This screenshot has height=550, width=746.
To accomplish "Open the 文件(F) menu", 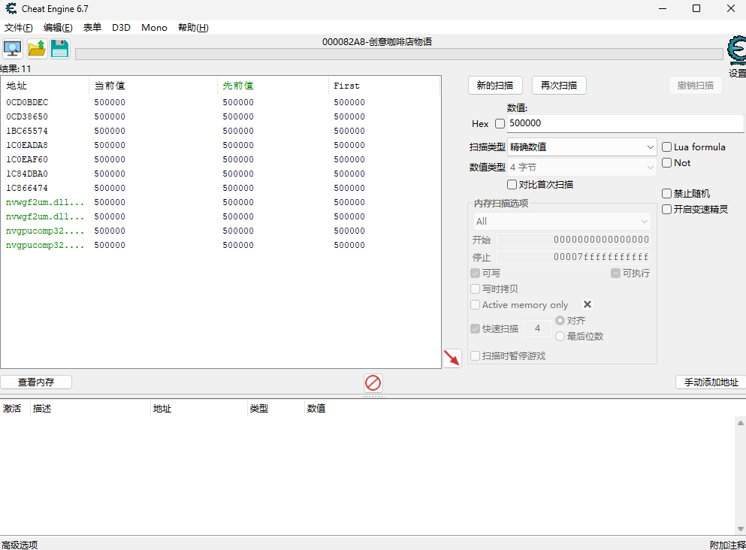I will point(19,28).
